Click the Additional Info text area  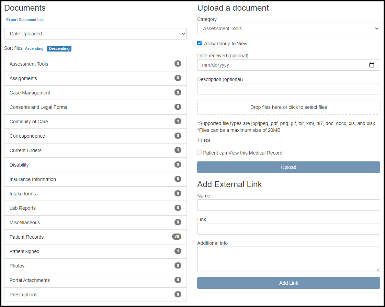(288, 259)
